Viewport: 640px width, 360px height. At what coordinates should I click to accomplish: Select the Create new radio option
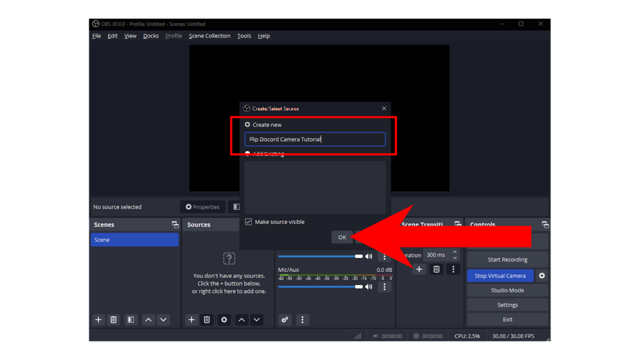pyautogui.click(x=247, y=124)
